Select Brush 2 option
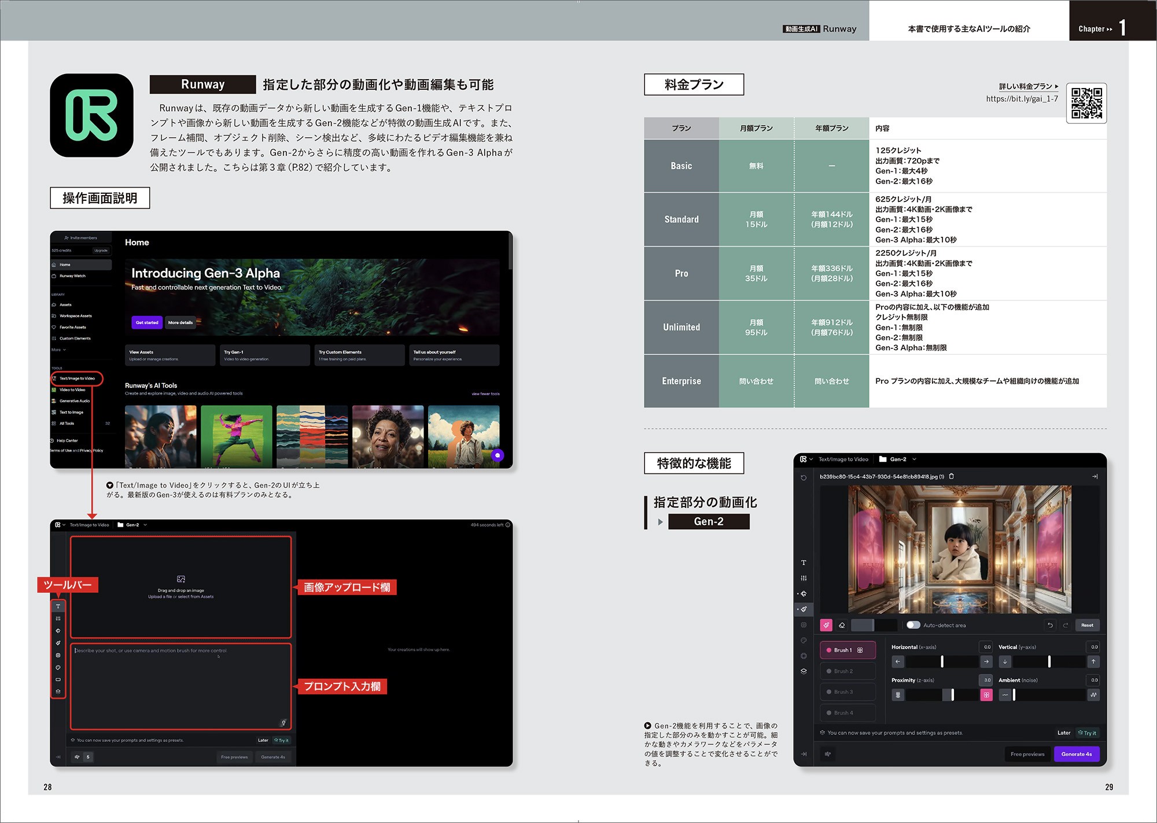The width and height of the screenshot is (1157, 823). (x=848, y=671)
